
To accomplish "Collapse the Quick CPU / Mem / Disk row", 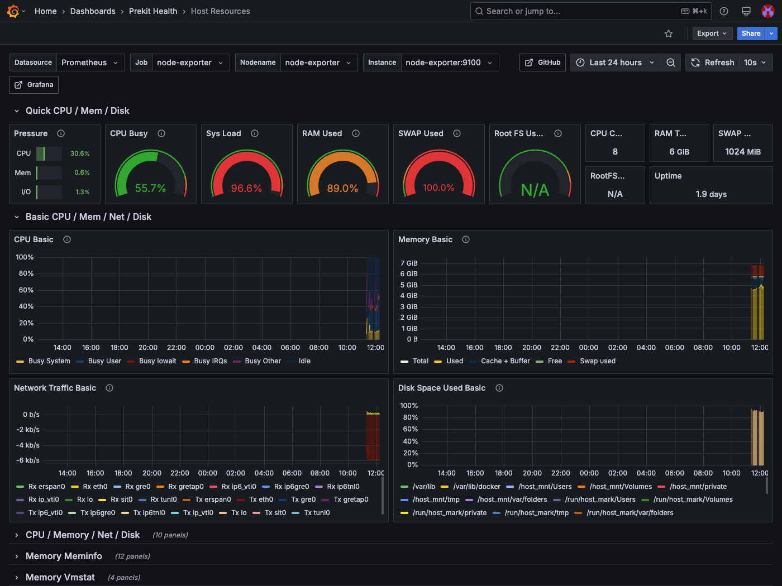I will 17,111.
